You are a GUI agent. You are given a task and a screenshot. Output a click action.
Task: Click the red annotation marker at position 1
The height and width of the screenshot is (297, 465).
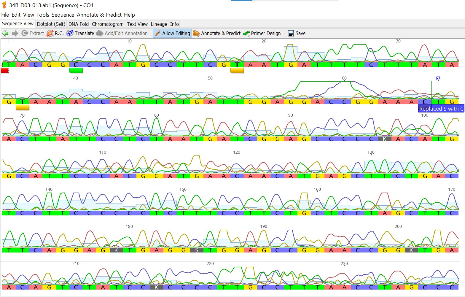(x=5, y=70)
